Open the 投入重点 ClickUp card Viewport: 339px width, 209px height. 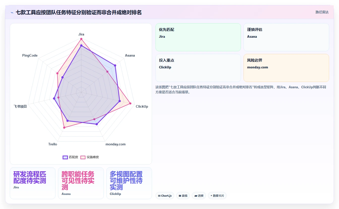[x=198, y=68]
